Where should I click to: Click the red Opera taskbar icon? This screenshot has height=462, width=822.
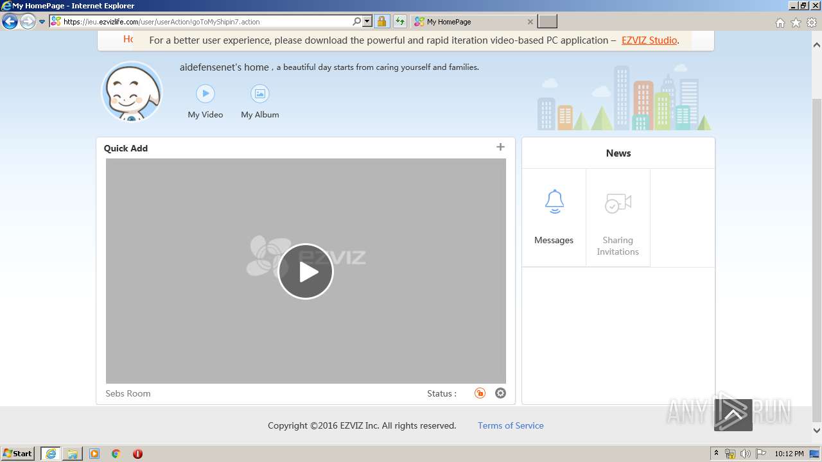[x=137, y=454]
